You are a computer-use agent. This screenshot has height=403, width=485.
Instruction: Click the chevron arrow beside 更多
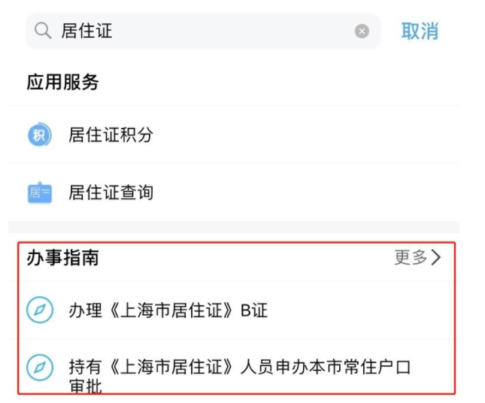point(436,257)
